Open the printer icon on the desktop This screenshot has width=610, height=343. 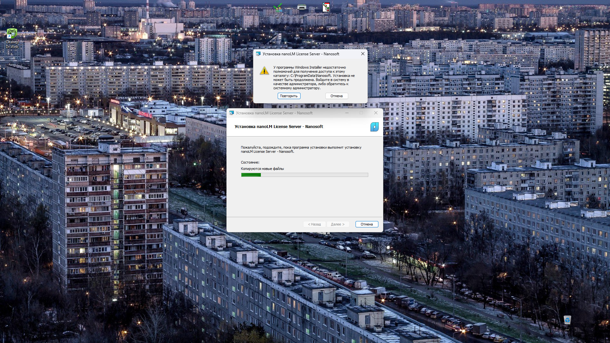coord(302,7)
